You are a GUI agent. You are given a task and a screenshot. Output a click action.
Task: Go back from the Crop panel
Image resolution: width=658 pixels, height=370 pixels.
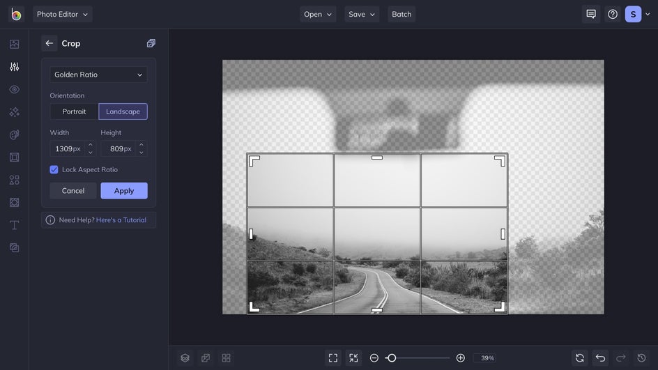[x=49, y=43]
